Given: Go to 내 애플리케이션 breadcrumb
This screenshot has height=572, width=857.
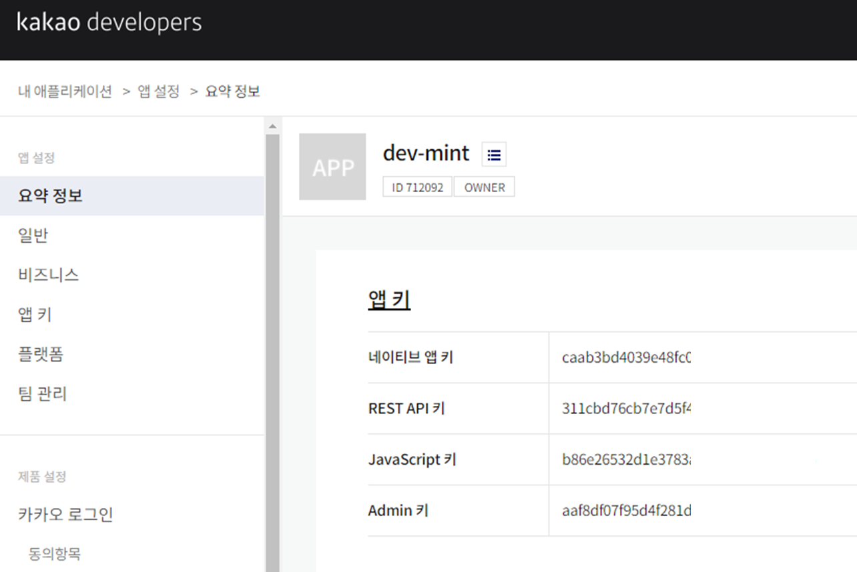Looking at the screenshot, I should tap(65, 91).
